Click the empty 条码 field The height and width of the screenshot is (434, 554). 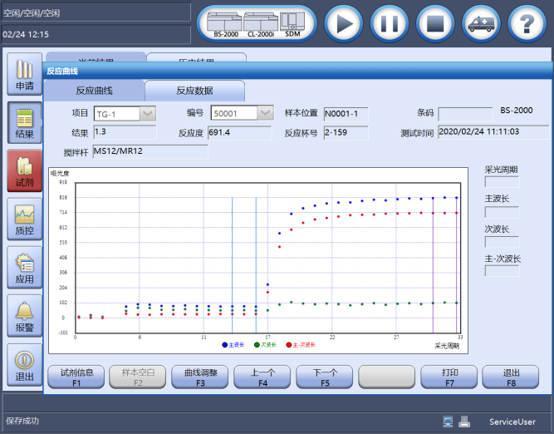pos(465,114)
